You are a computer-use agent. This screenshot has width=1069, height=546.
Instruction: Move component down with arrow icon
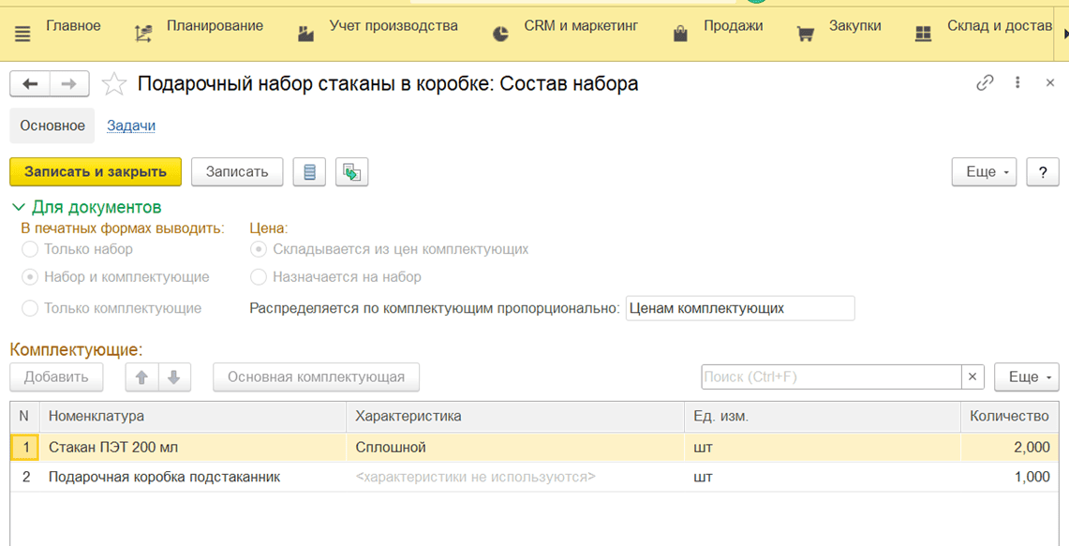point(174,377)
